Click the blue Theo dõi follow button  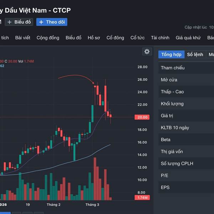[52, 22]
